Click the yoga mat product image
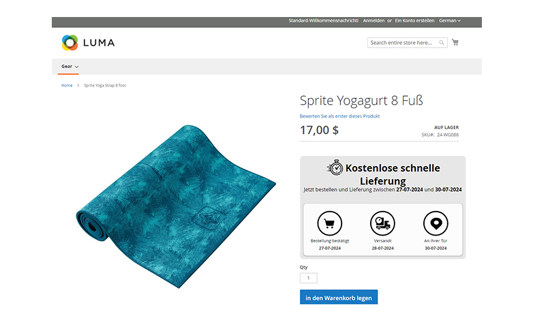Image resolution: width=533 pixels, height=322 pixels. 176,206
